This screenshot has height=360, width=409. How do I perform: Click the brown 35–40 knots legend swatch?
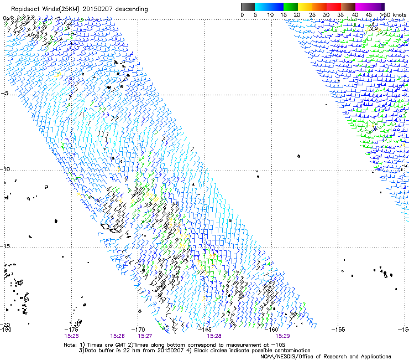pos(348,7)
